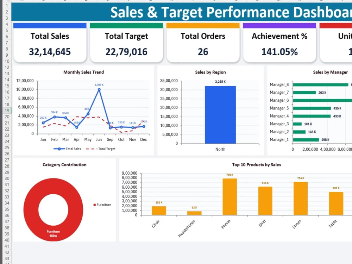Click the 252 K January data label
The image size is (352, 264).
(43, 118)
